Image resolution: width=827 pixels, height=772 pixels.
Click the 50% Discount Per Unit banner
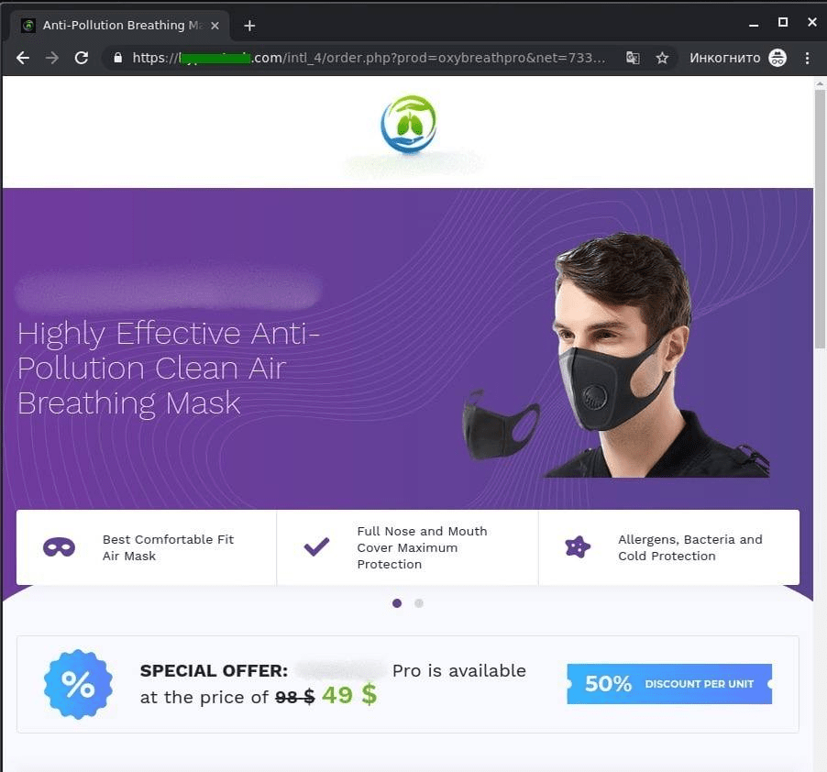coord(669,684)
